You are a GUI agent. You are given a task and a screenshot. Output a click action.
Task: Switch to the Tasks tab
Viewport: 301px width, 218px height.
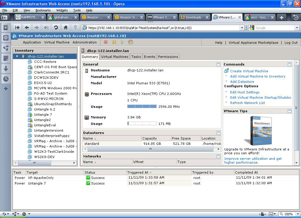click(136, 57)
